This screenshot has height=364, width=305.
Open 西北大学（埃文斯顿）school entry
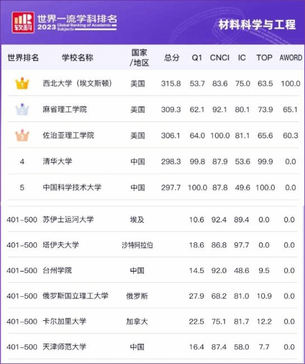click(77, 83)
